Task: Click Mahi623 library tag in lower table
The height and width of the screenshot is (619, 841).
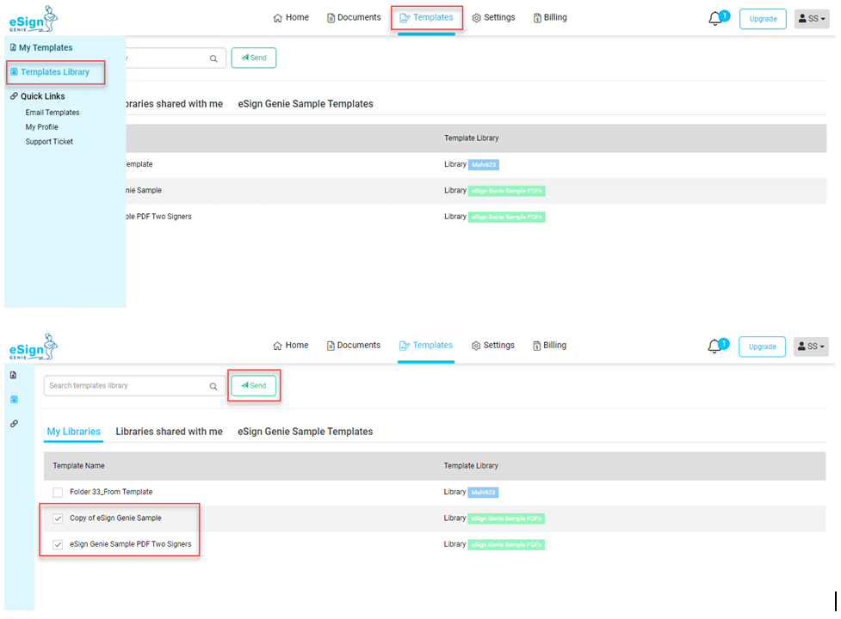Action: click(483, 492)
